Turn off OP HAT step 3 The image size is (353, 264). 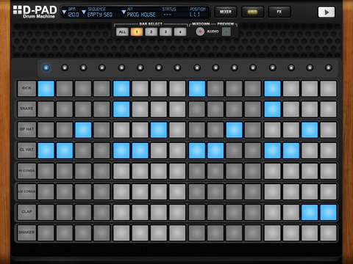coord(83,130)
